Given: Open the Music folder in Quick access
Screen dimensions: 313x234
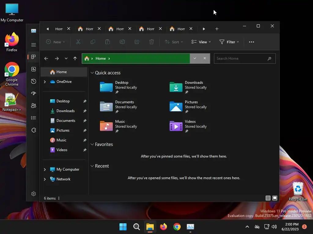Looking at the screenshot, I should coord(119,126).
